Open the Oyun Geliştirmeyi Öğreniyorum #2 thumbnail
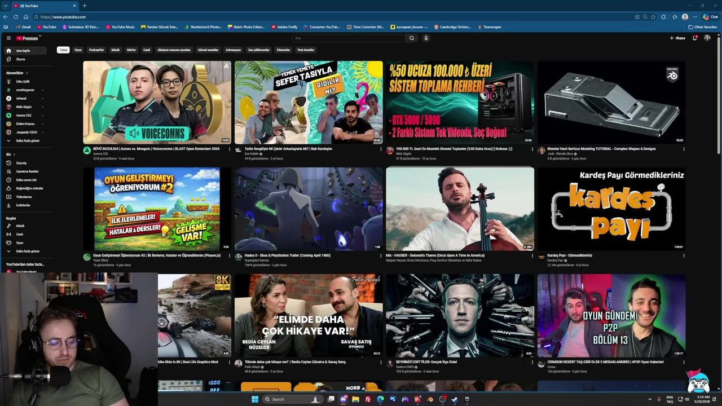This screenshot has height=406, width=722. pyautogui.click(x=157, y=209)
